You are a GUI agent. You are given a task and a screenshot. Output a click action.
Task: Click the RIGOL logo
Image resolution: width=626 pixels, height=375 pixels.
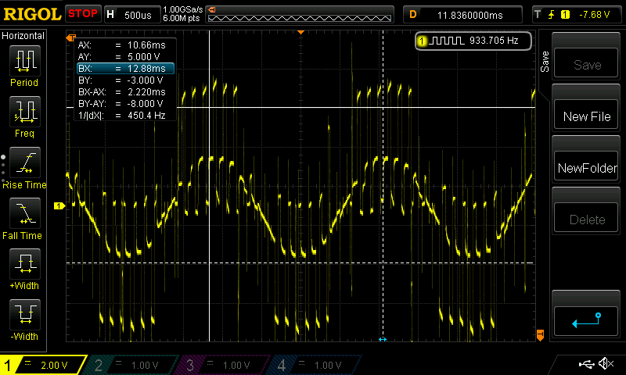pos(32,14)
